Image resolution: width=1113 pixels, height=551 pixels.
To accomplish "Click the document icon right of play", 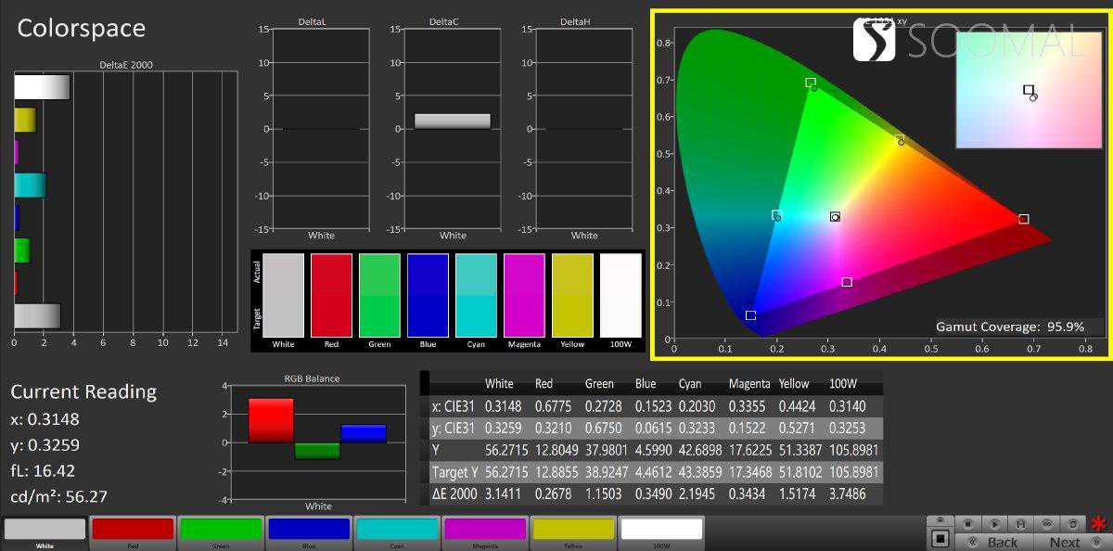I will pos(1021,524).
